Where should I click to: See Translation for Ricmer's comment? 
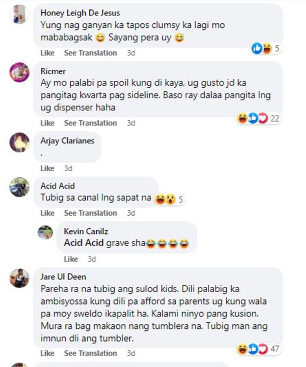point(90,123)
